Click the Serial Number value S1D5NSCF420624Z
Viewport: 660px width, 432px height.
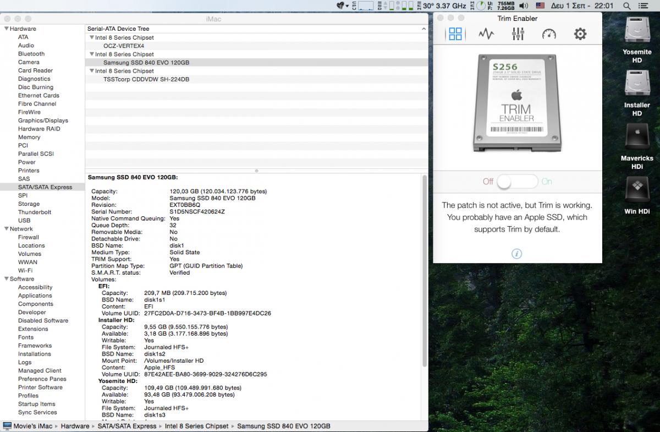click(197, 211)
